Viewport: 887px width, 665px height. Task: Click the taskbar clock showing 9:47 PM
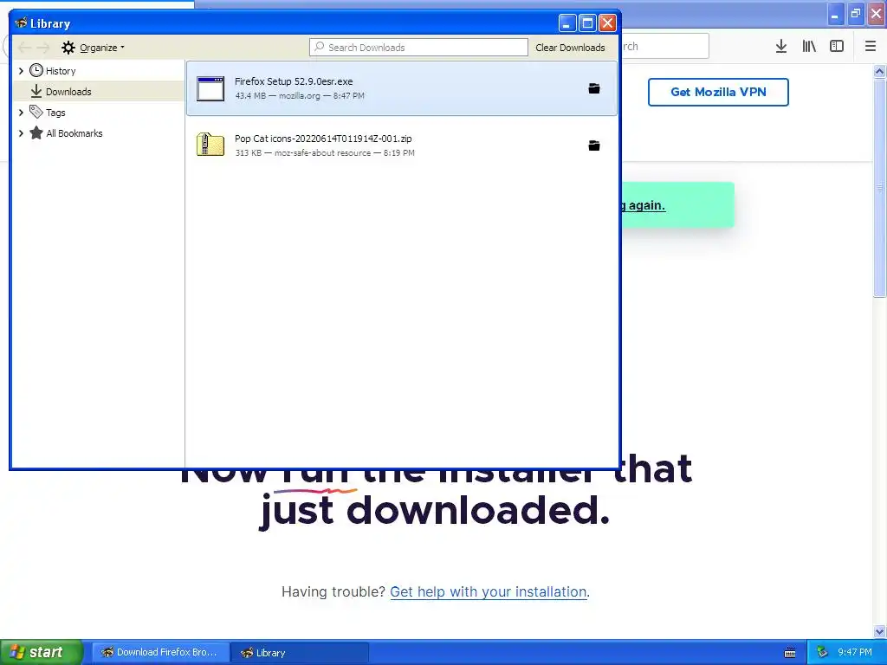click(x=855, y=653)
